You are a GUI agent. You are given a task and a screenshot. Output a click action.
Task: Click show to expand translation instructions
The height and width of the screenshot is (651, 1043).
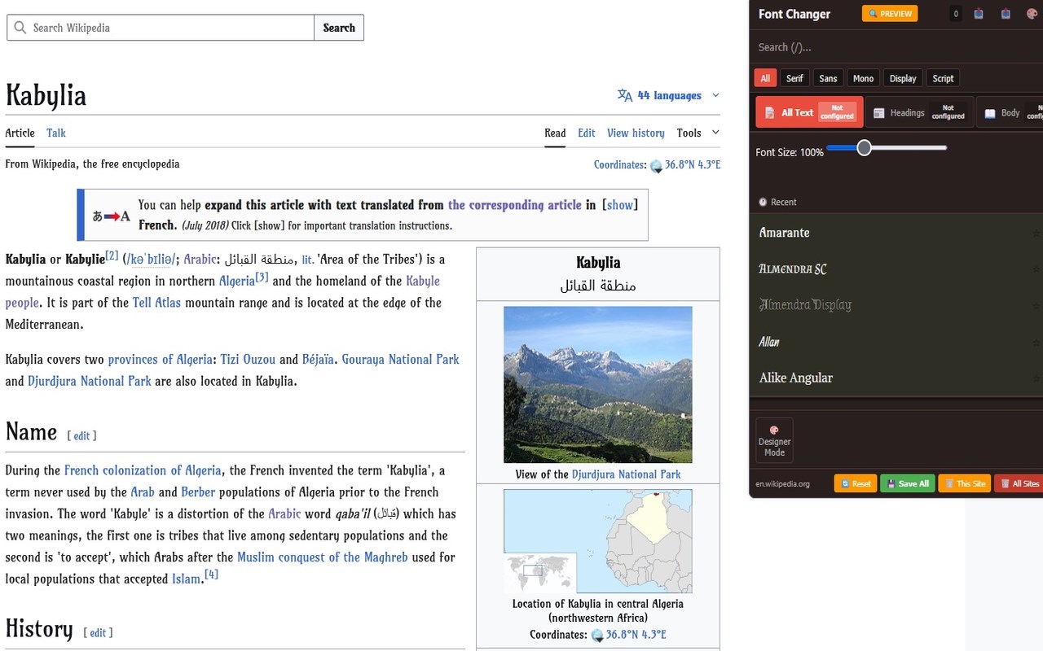point(620,205)
